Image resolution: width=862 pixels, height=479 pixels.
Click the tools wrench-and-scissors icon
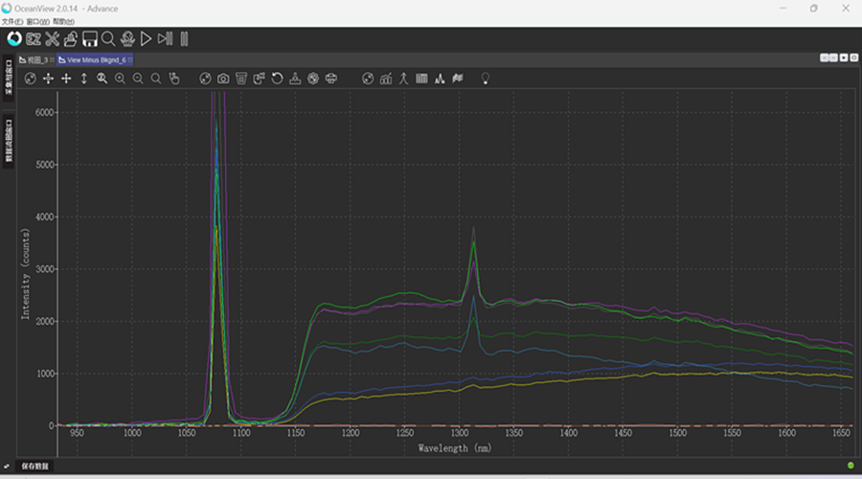pyautogui.click(x=52, y=39)
